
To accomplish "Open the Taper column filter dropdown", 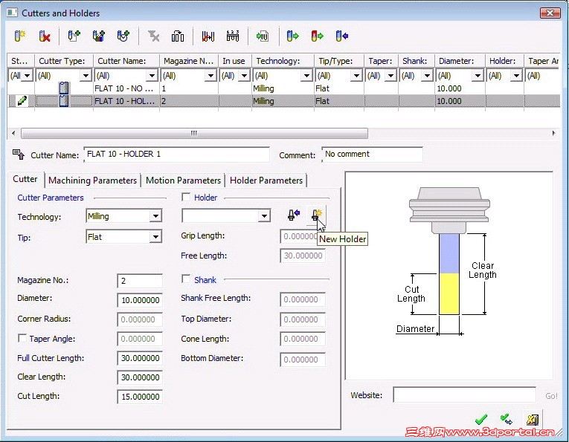I will point(390,75).
